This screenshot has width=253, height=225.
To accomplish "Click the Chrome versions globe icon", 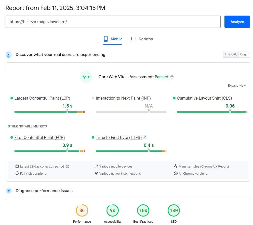I will [176, 173].
